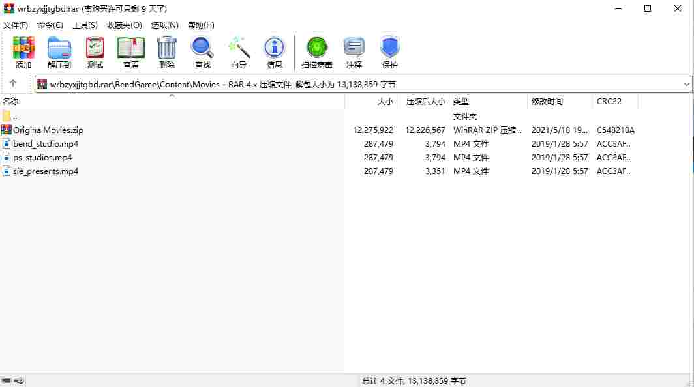Click packed size 12,226,567

[x=425, y=130]
